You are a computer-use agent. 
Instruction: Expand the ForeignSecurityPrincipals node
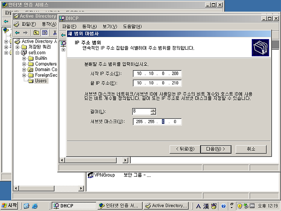pos(24,75)
